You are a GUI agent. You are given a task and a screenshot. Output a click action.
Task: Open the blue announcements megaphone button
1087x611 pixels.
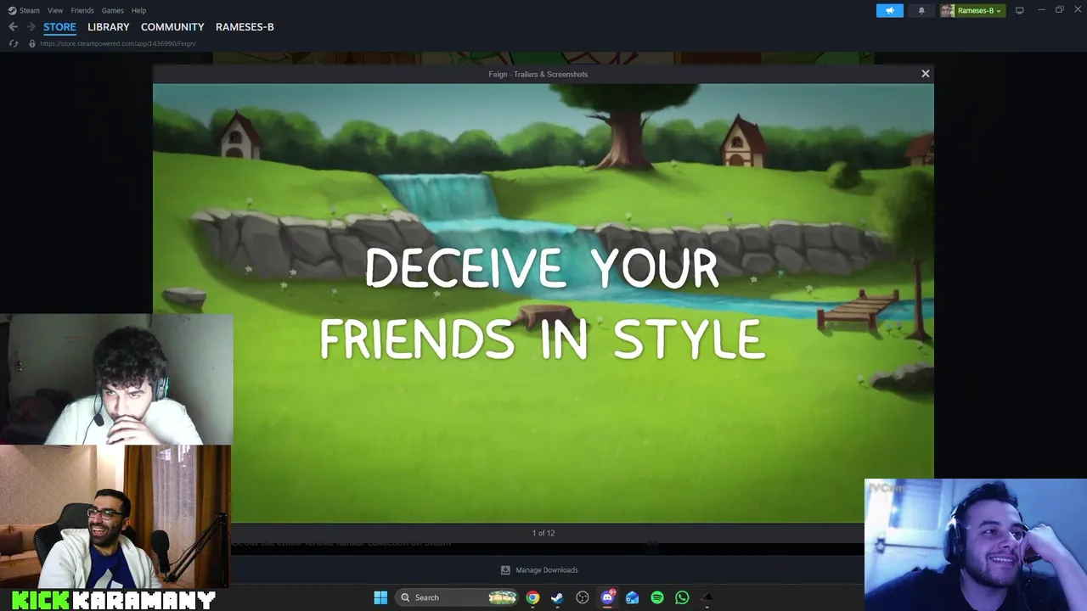coord(890,10)
